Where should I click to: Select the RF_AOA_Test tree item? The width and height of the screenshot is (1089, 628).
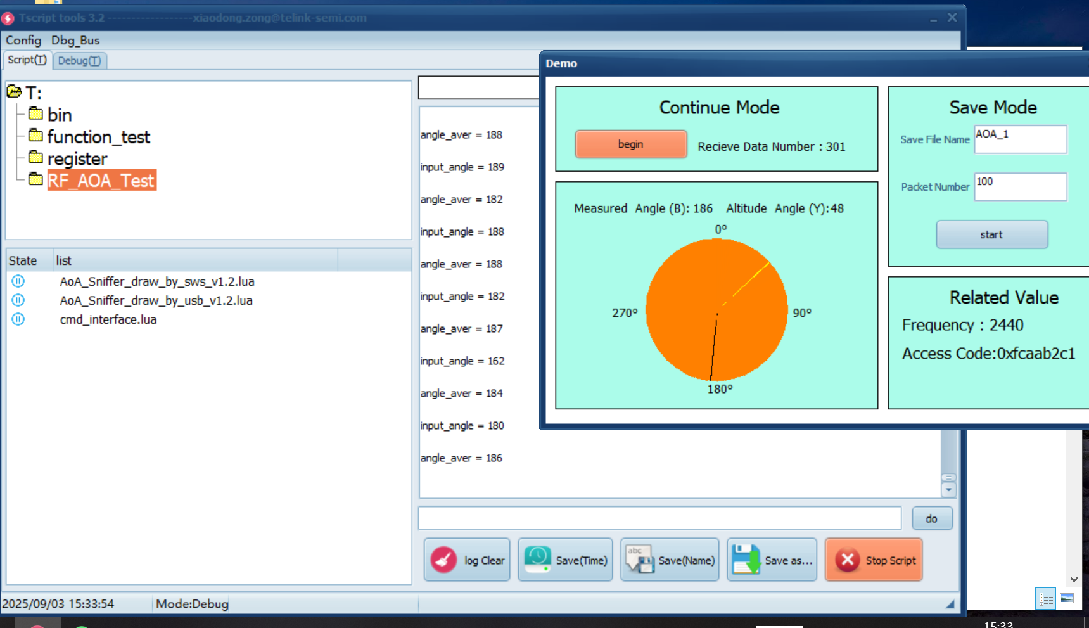click(x=101, y=181)
